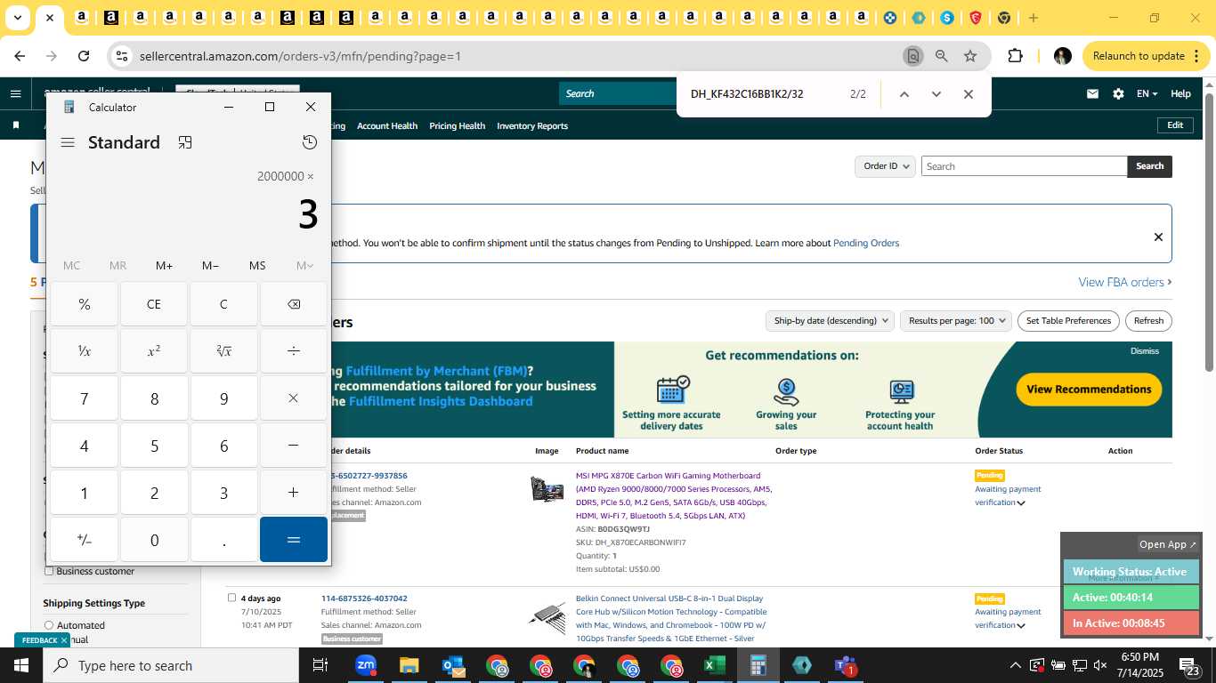Viewport: 1216px width, 683px height.
Task: Open order 114-6875326-4037042 link
Action: tap(364, 599)
